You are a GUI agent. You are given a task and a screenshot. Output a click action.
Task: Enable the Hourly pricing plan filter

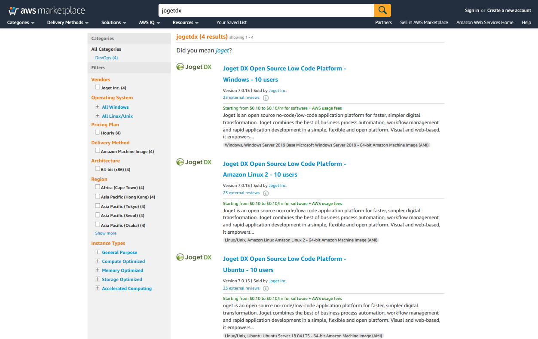tap(98, 132)
